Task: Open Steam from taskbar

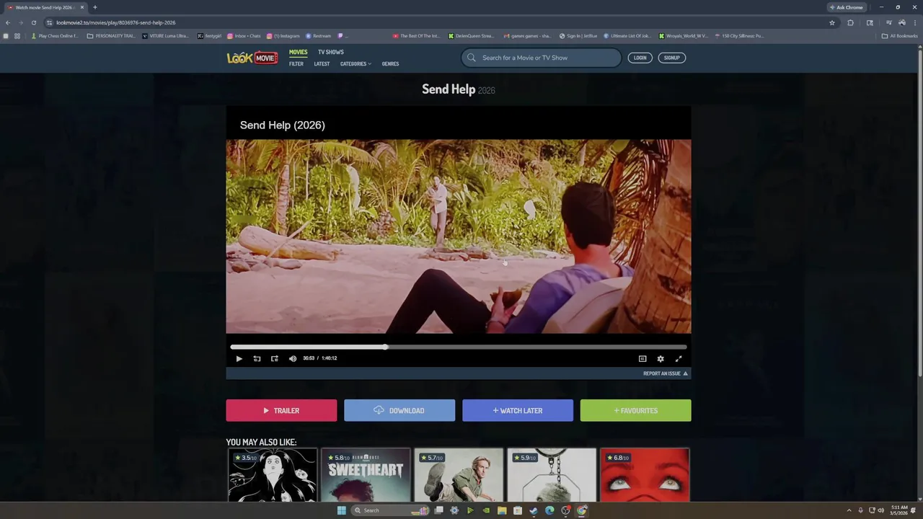Action: coord(534,510)
